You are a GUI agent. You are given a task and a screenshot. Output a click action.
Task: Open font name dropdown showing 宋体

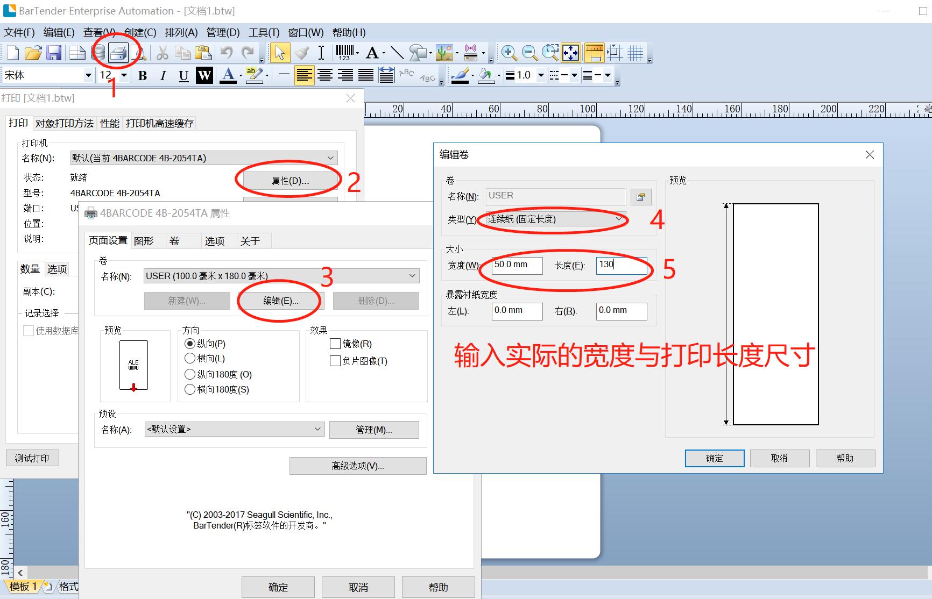point(88,75)
